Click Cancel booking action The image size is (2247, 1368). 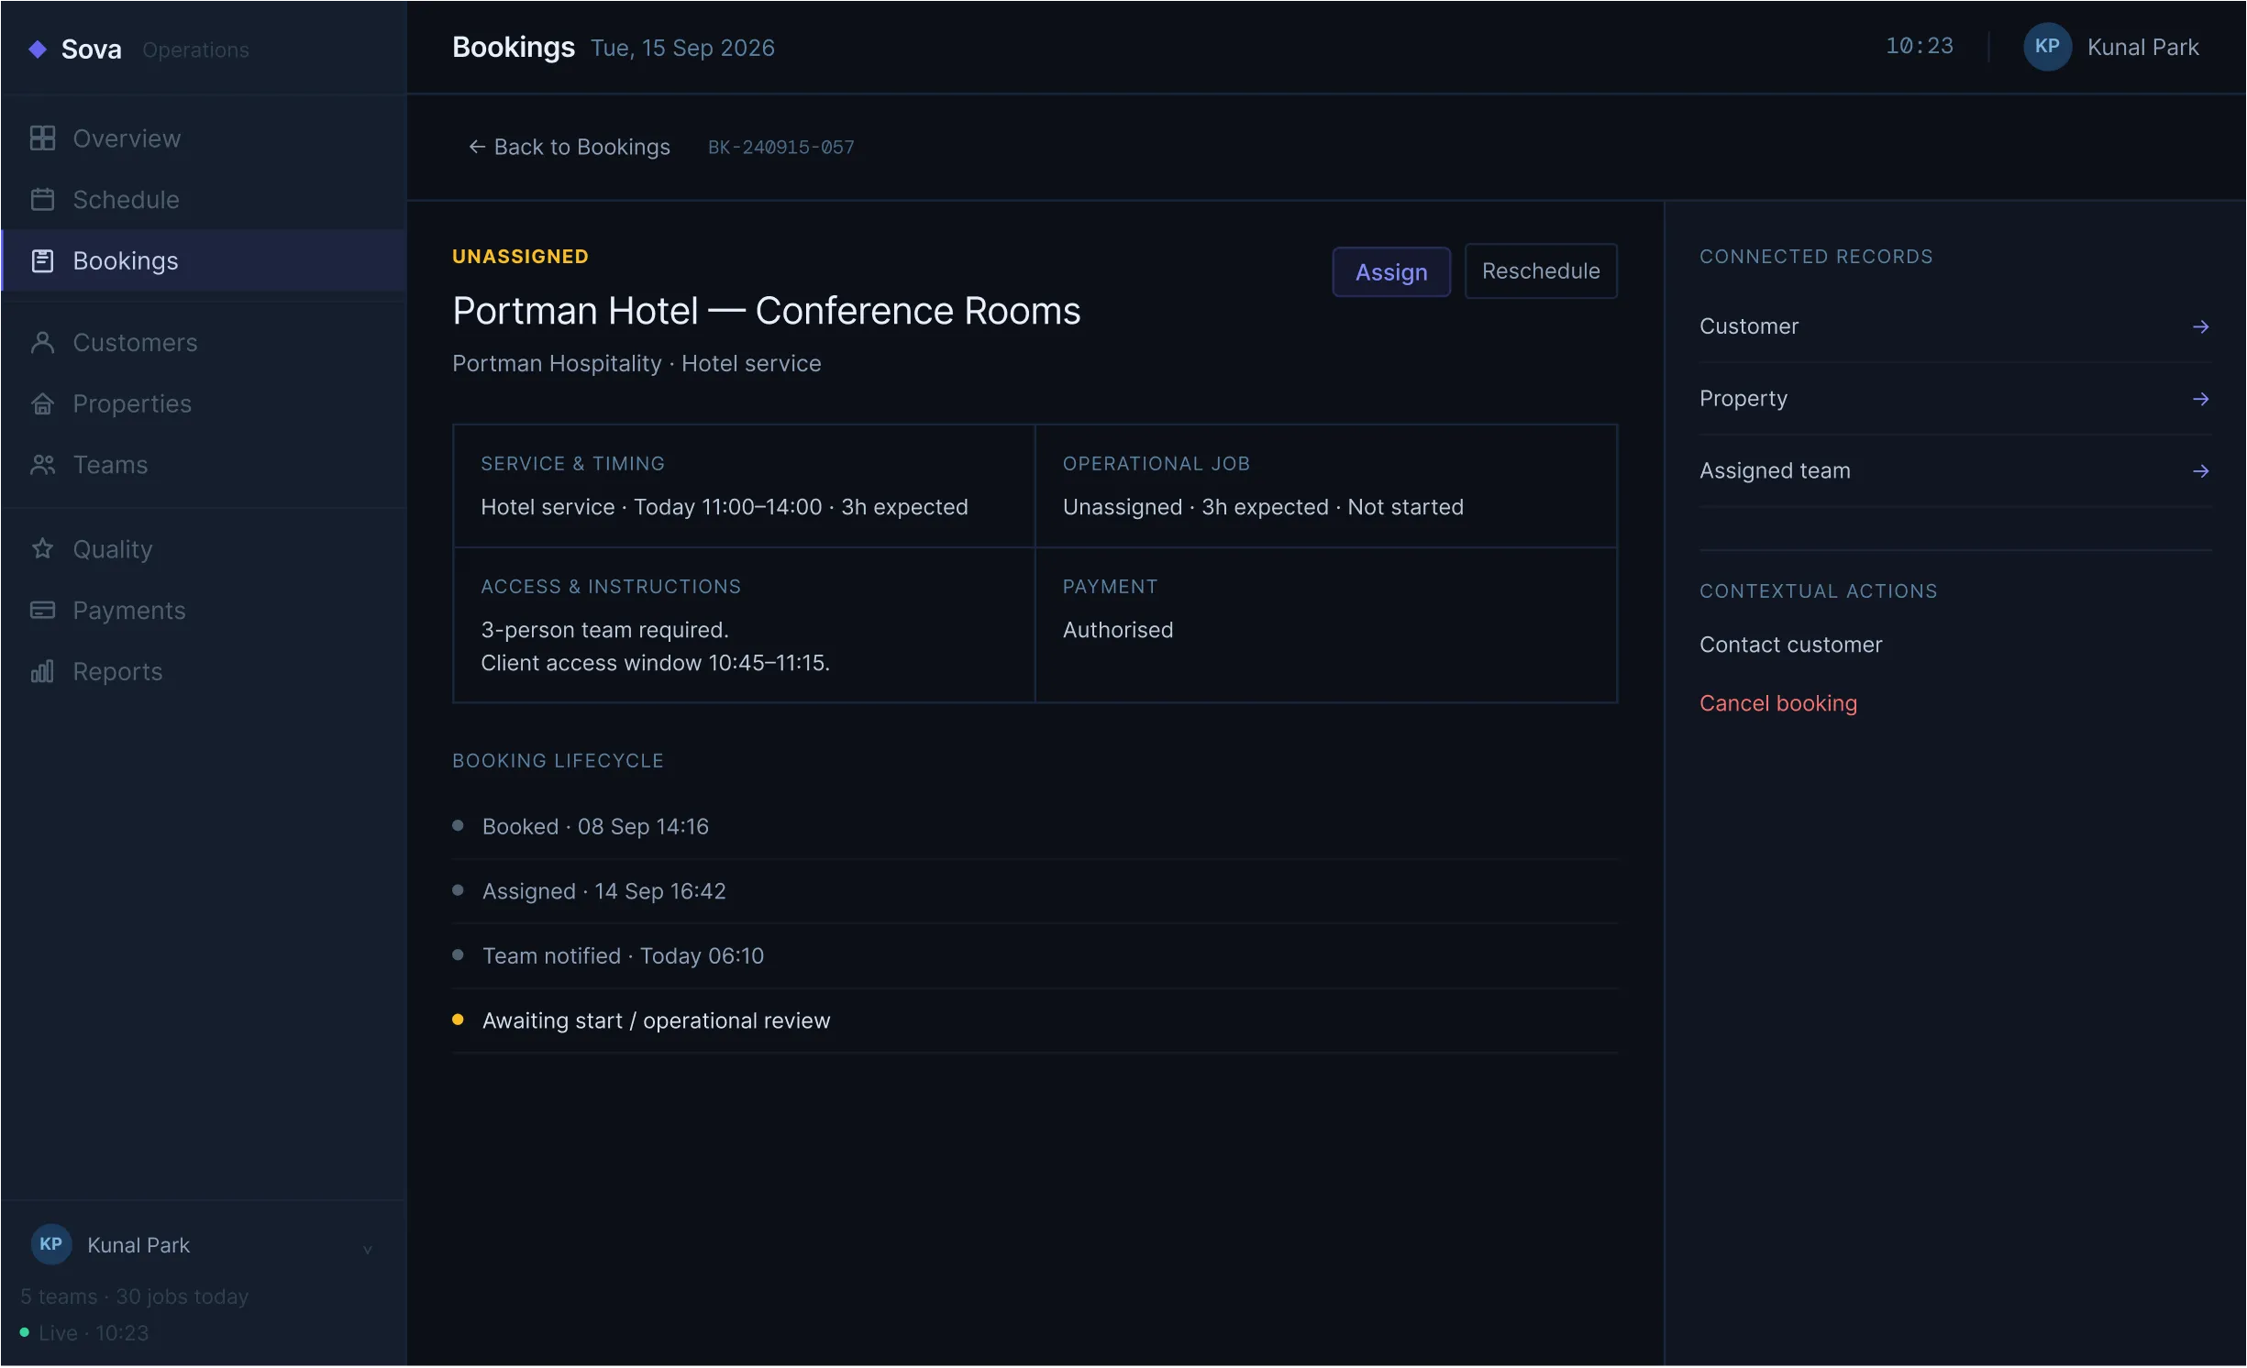[1777, 703]
